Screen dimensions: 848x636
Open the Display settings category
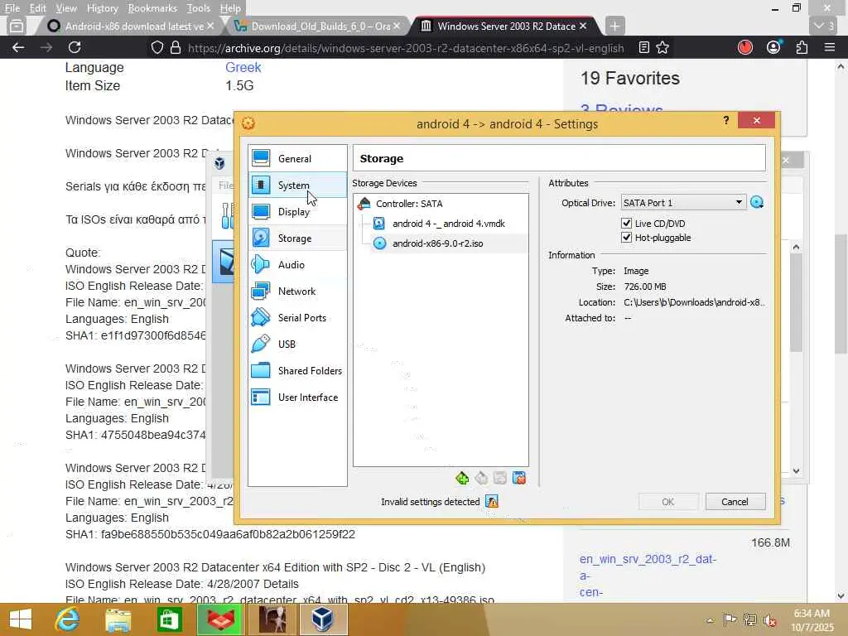(x=297, y=211)
